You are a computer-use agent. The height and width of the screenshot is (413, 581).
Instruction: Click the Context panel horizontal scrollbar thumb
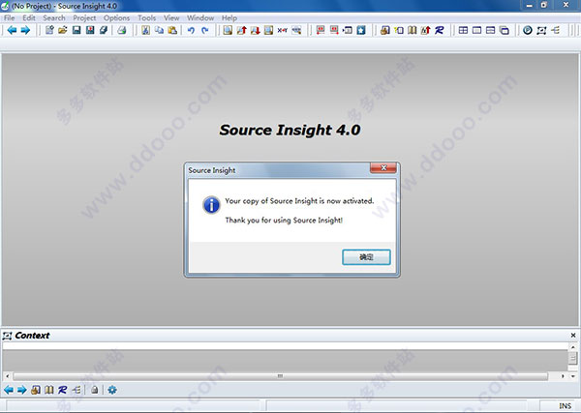click(281, 376)
